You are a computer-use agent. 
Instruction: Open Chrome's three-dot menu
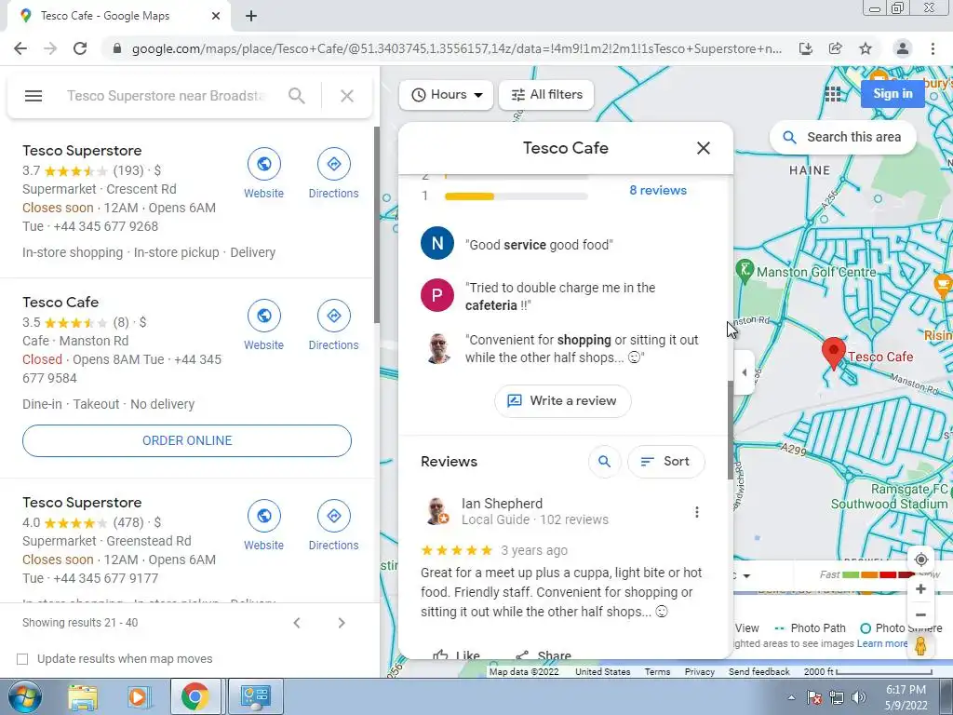pos(933,48)
